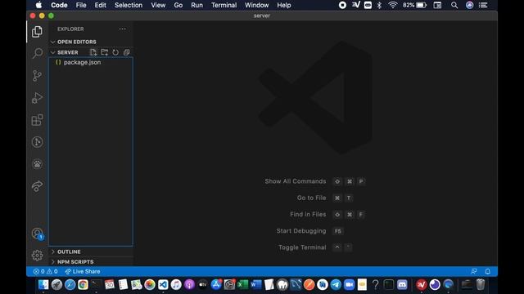Viewport: 524px width, 294px height.
Task: Open the Trash in the Dock
Action: 481,285
